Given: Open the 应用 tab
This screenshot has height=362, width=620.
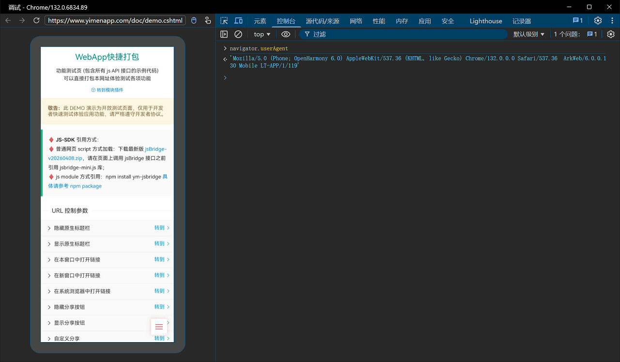Looking at the screenshot, I should 425,21.
